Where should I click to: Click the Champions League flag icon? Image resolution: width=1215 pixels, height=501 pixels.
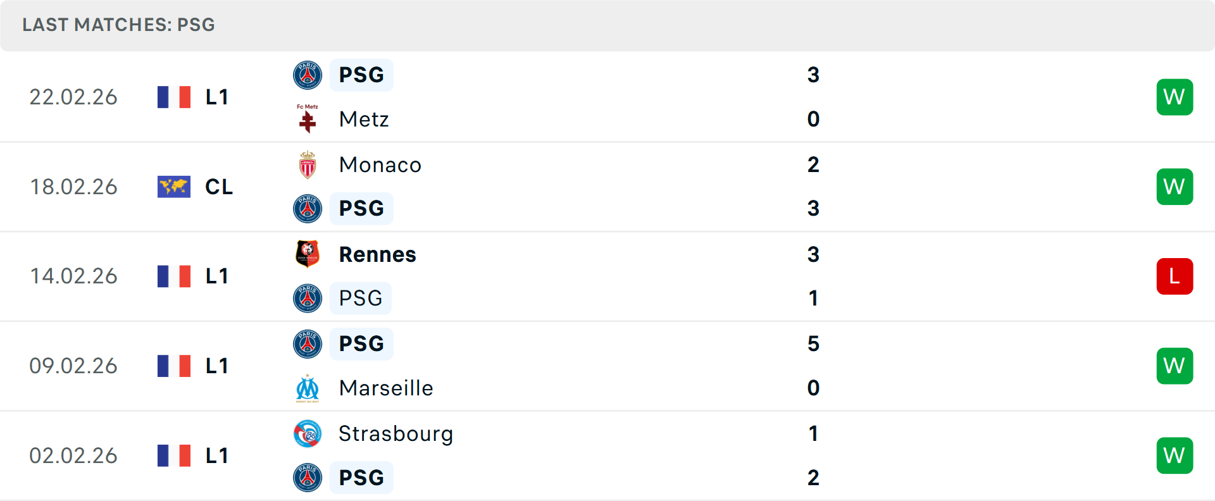[x=174, y=187]
